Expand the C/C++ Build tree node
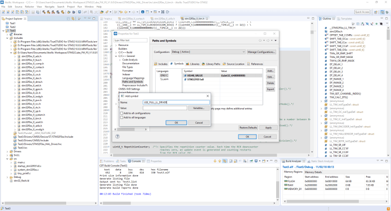The image size is (391, 211). (x=116, y=51)
